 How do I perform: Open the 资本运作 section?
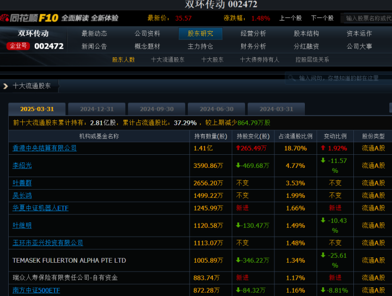[359, 34]
